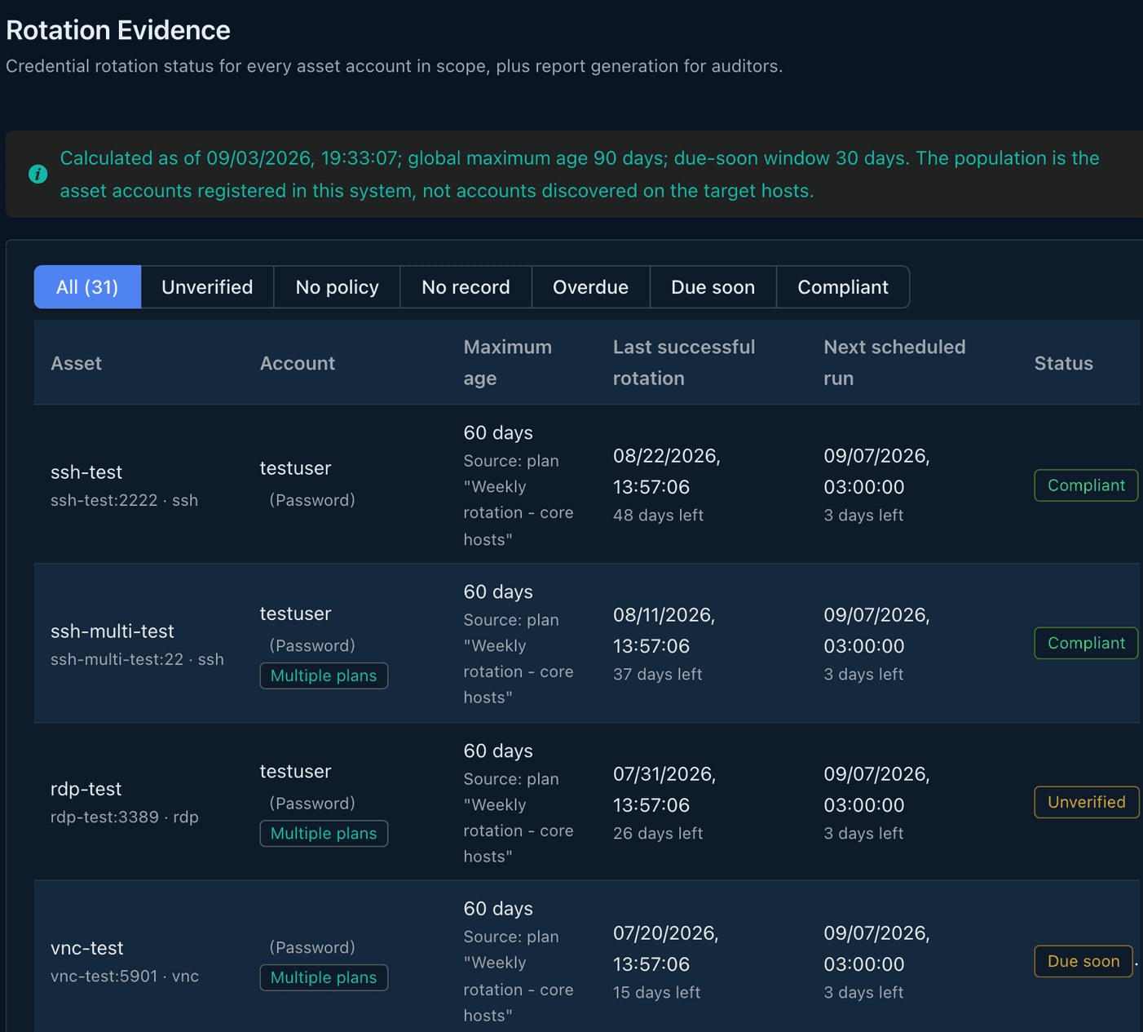The image size is (1143, 1032).
Task: Click the testuser account in ssh-test row
Action: pyautogui.click(x=295, y=468)
